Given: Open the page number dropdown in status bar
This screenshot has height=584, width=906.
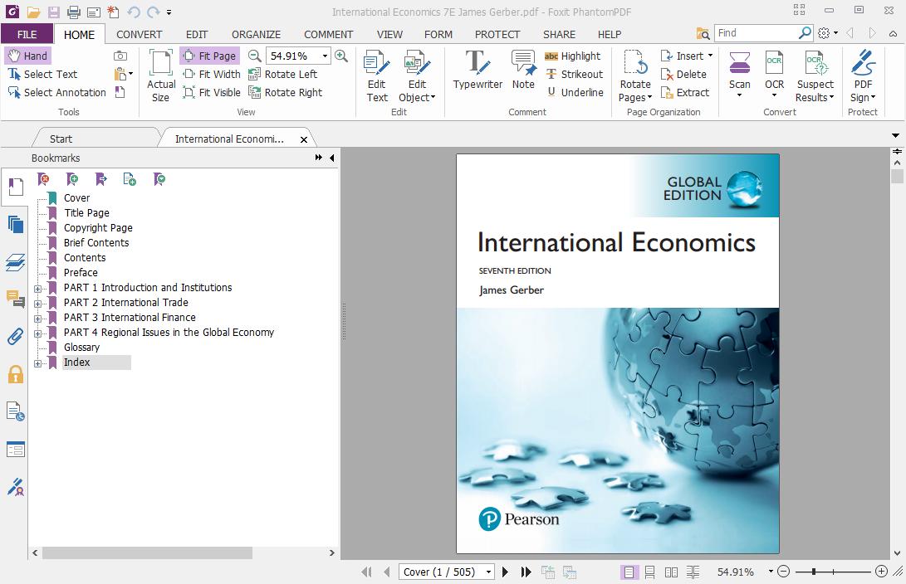Looking at the screenshot, I should (489, 572).
